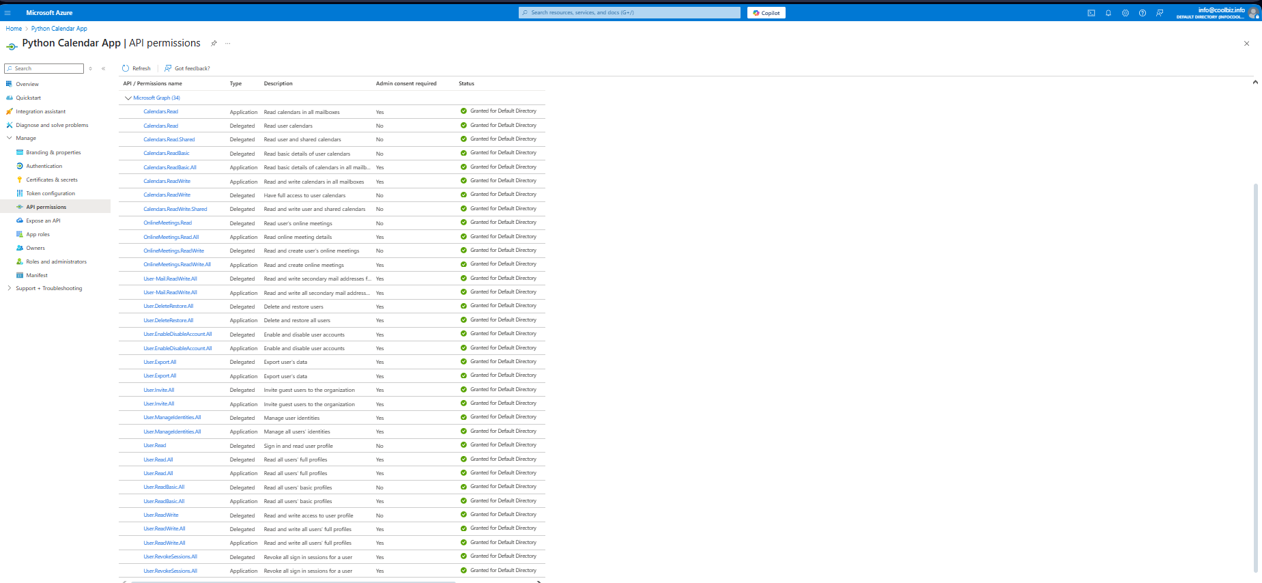Viewport: 1262px width, 583px height.
Task: Click the top search resources field
Action: (x=629, y=13)
